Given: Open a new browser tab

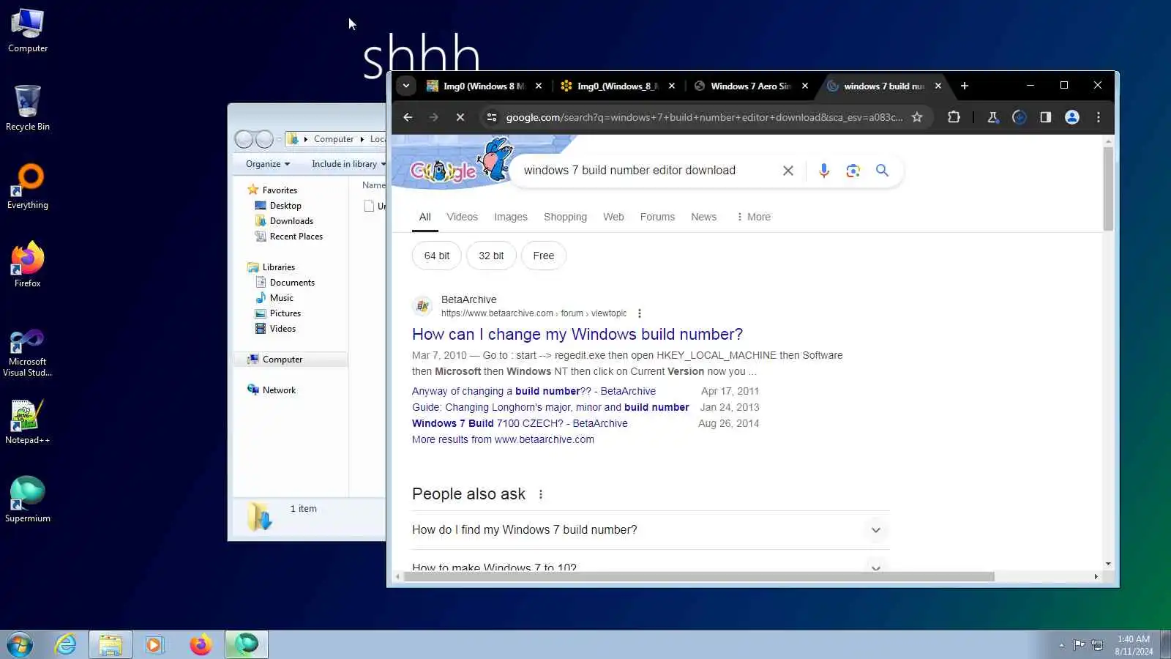Looking at the screenshot, I should click(x=965, y=86).
